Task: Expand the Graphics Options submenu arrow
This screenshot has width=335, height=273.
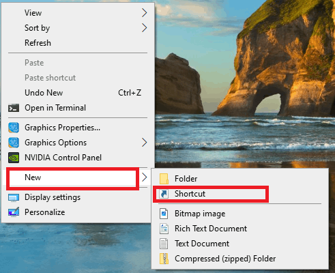Action: point(145,143)
